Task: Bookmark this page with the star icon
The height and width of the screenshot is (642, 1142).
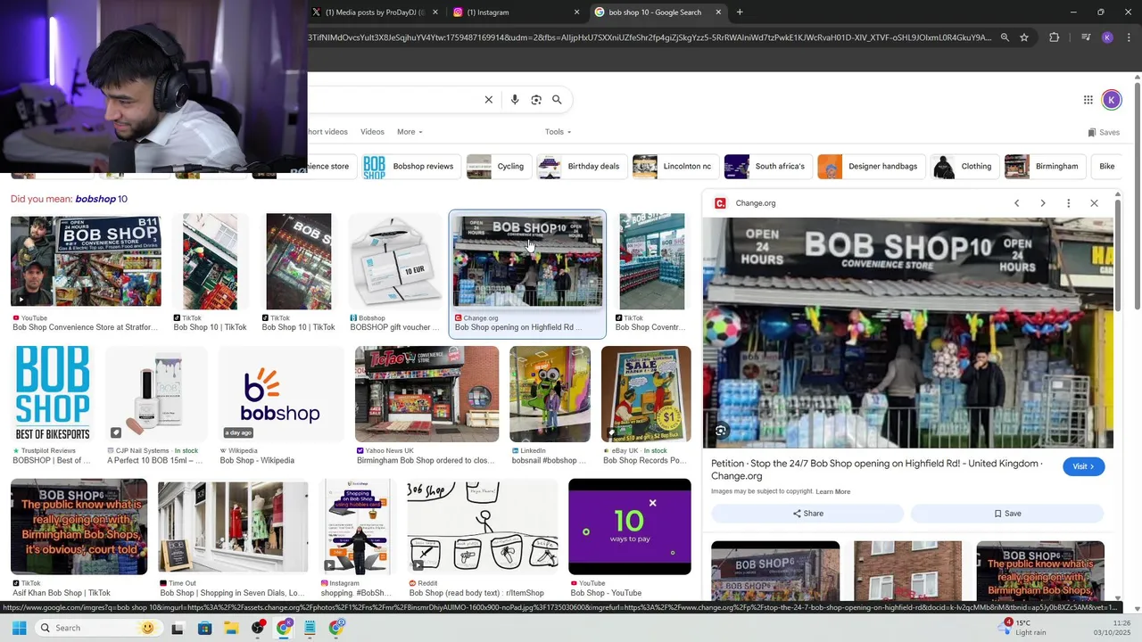Action: 1024,37
